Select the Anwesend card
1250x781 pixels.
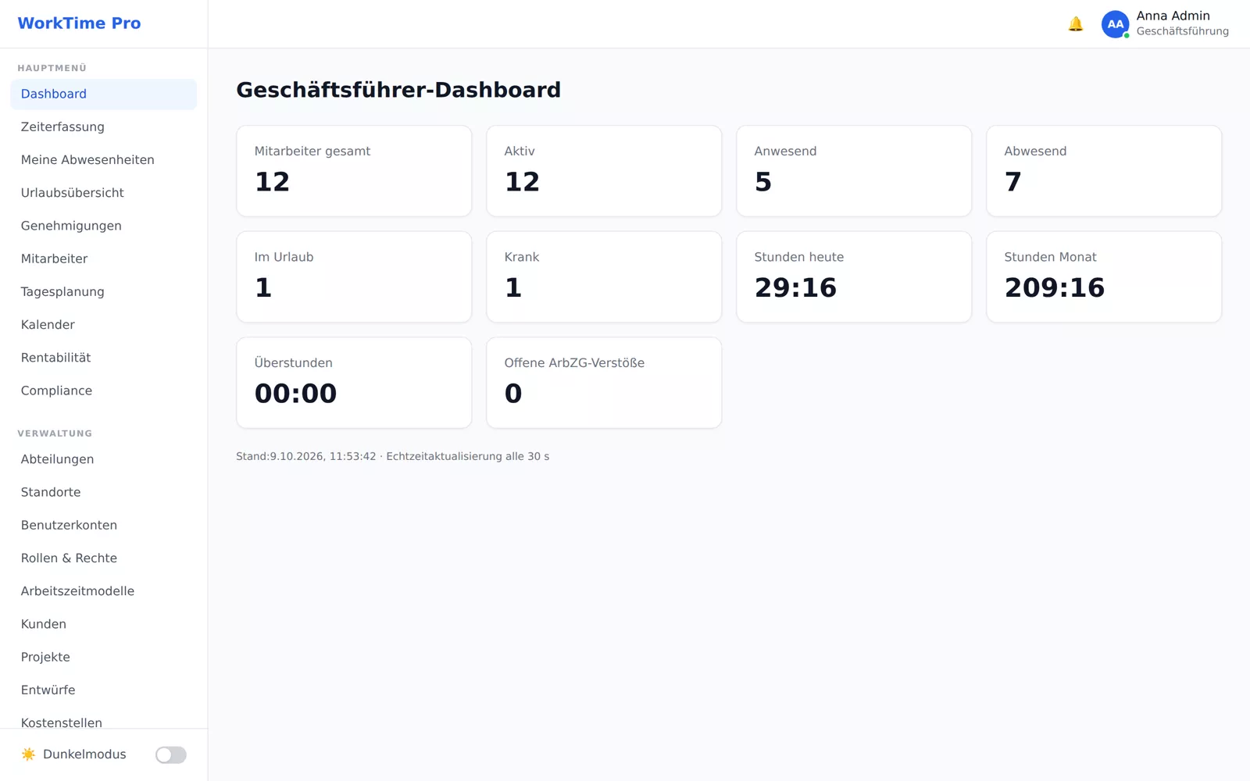coord(854,171)
